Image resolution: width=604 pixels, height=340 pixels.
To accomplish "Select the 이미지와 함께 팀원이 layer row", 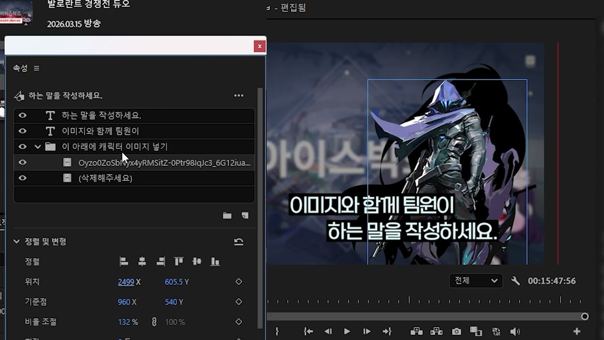I will point(134,131).
